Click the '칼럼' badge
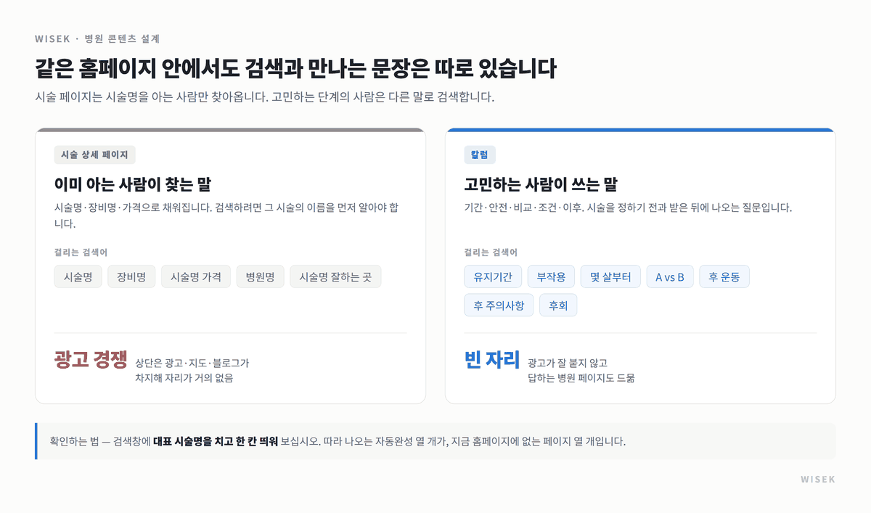Screen dimensions: 871x513 point(480,155)
